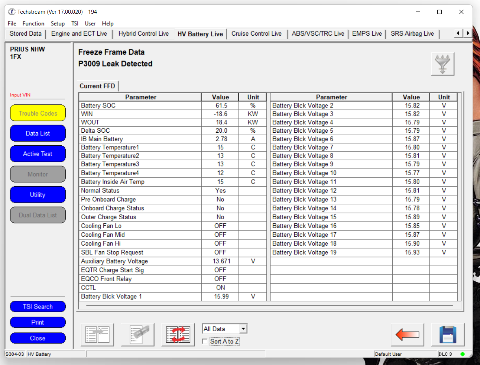Select the Battery Blck Voltage 19 row
This screenshot has width=480, height=365.
point(364,252)
